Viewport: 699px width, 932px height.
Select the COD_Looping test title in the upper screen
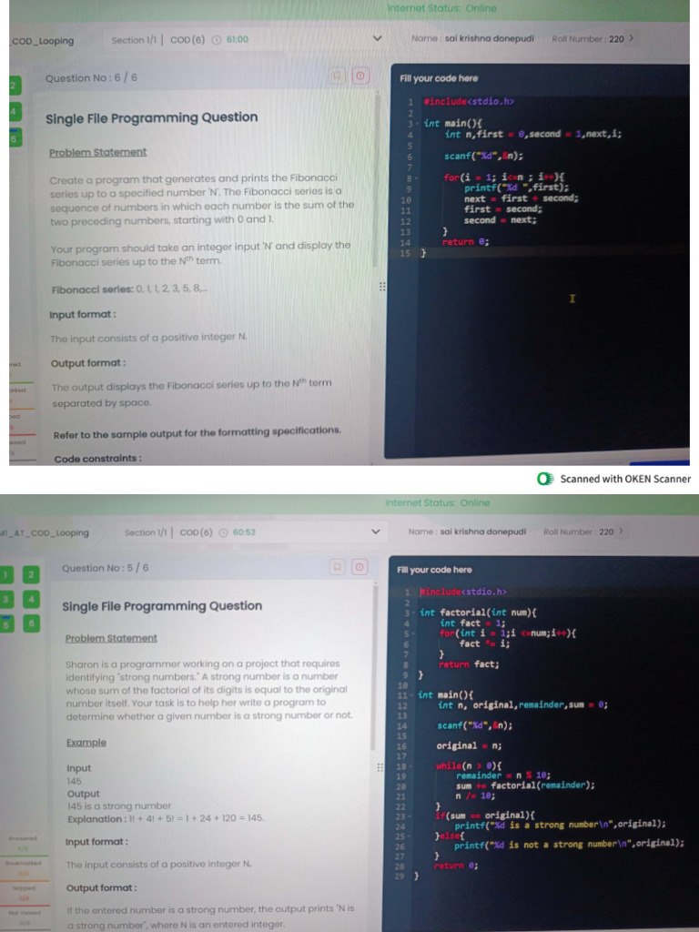tap(42, 41)
